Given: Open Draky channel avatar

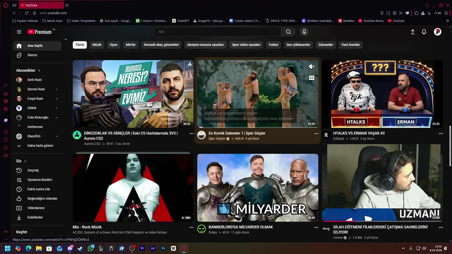Looking at the screenshot, I should click(x=202, y=229).
